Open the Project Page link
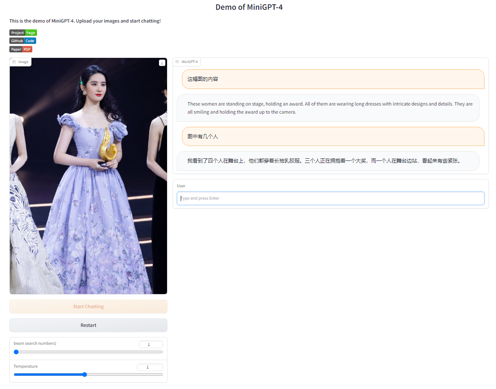The width and height of the screenshot is (496, 389). pyautogui.click(x=23, y=32)
